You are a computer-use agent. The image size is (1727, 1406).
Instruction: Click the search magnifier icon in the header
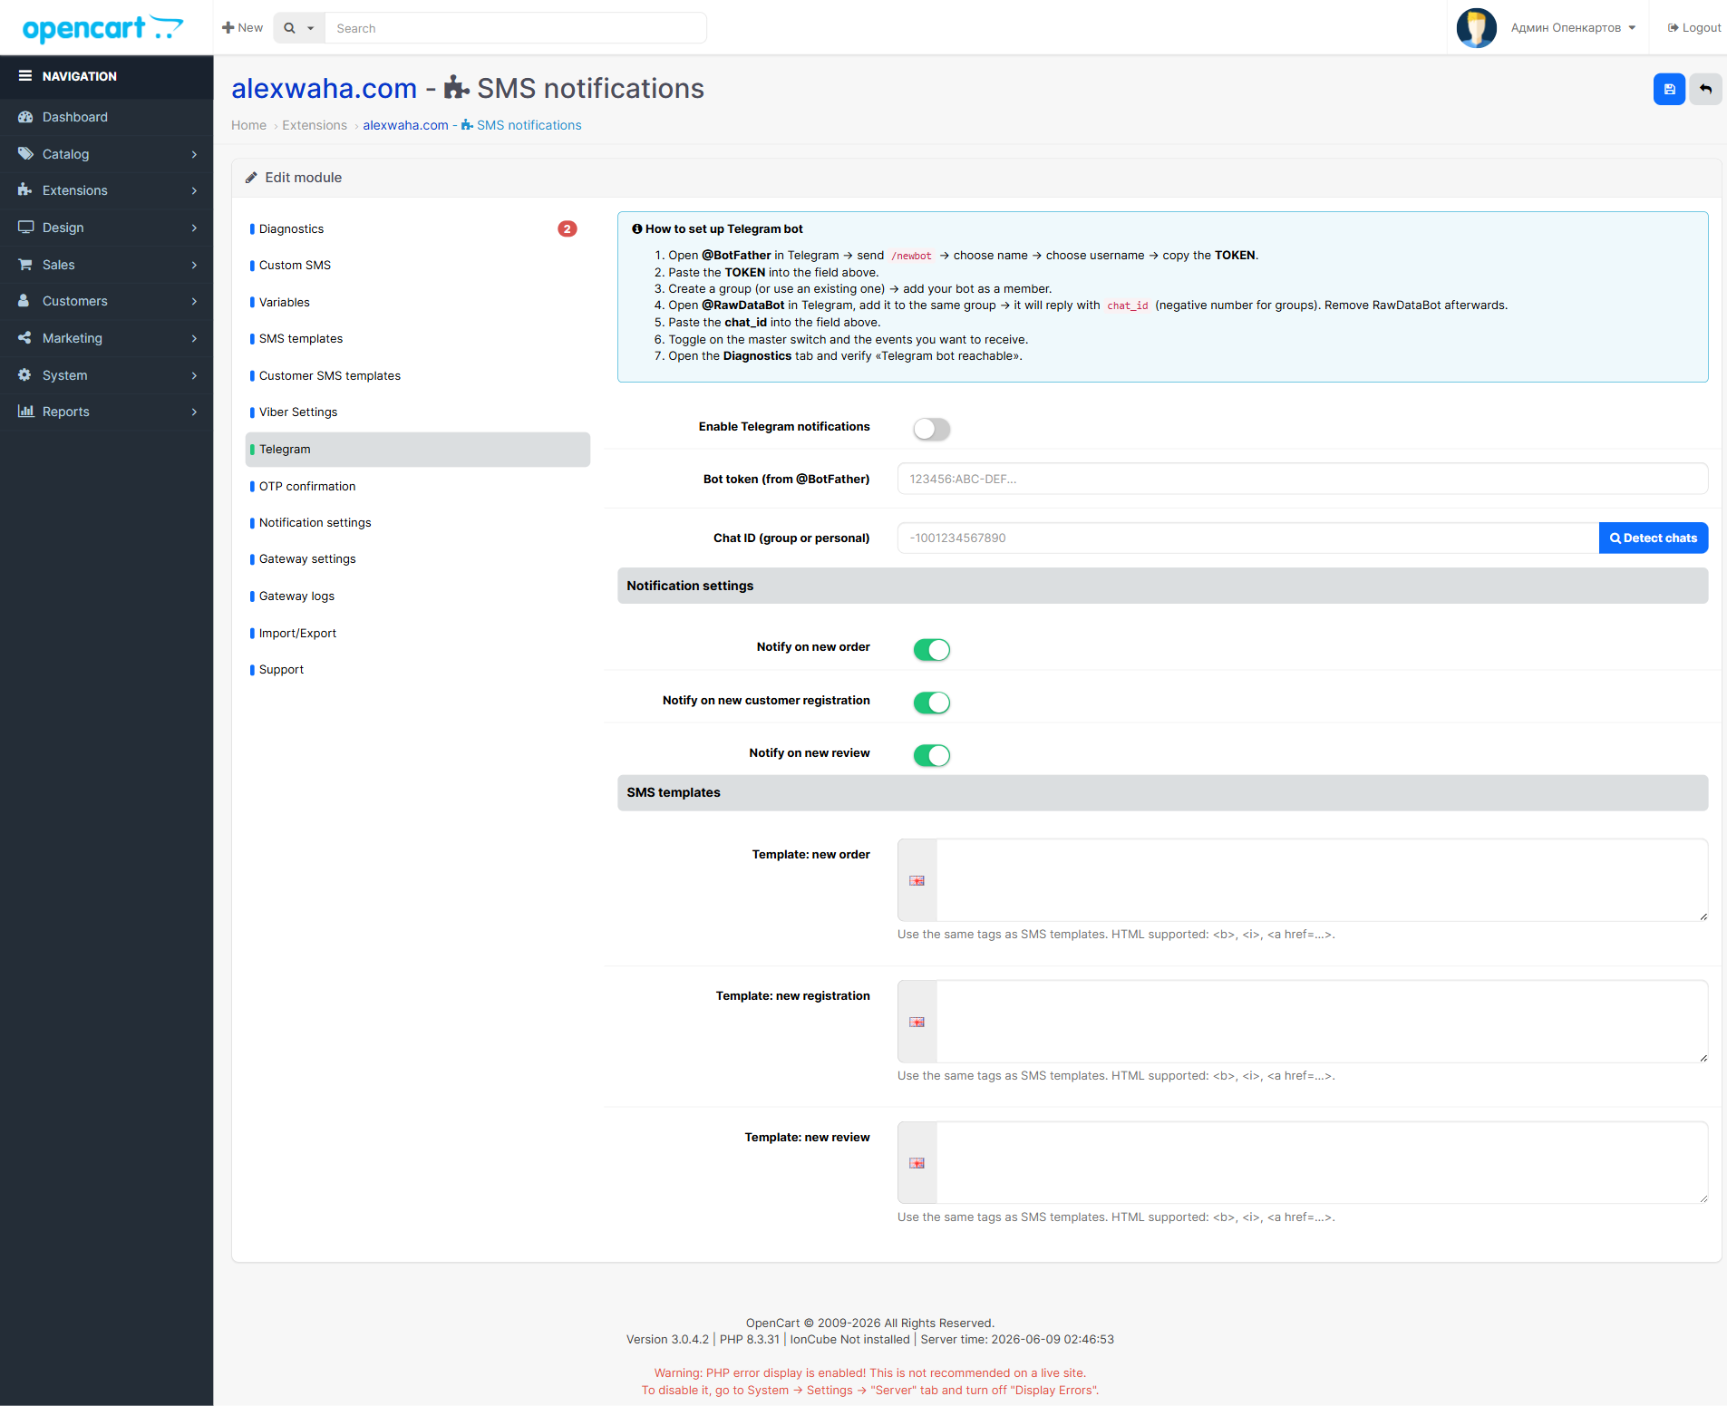click(289, 28)
